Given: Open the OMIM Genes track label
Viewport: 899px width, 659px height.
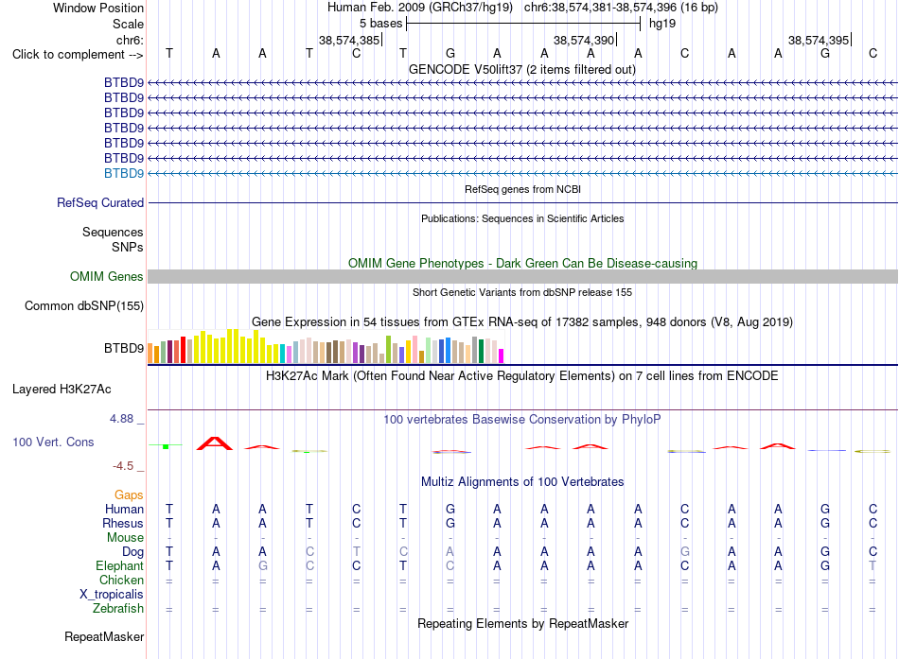Looking at the screenshot, I should click(107, 277).
